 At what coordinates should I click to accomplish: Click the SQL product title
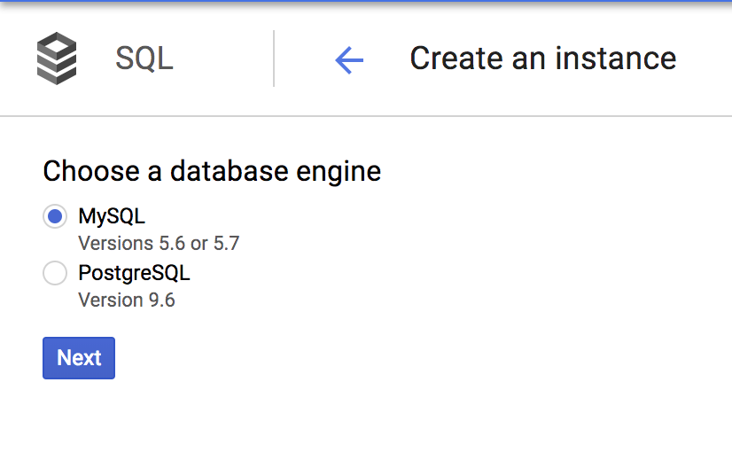(144, 58)
